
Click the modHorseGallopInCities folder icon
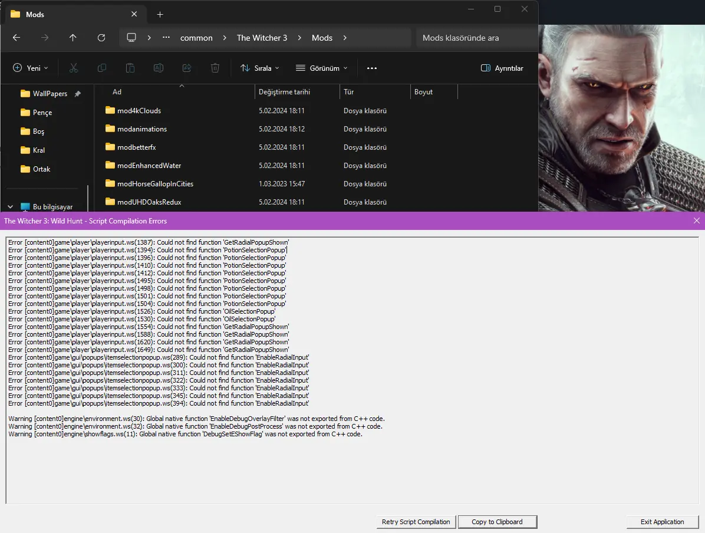(x=110, y=183)
